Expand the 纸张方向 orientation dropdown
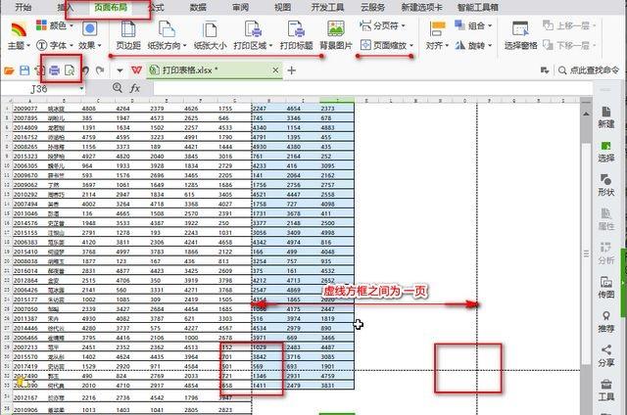This screenshot has height=415, width=627. click(169, 45)
